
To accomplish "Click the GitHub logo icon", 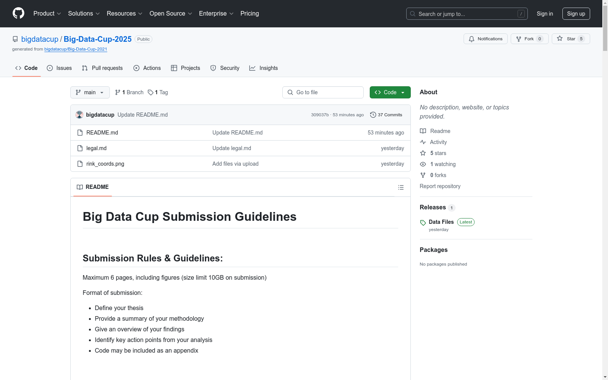I will point(18,13).
